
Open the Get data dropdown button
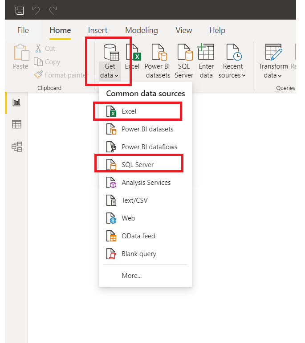(x=110, y=61)
